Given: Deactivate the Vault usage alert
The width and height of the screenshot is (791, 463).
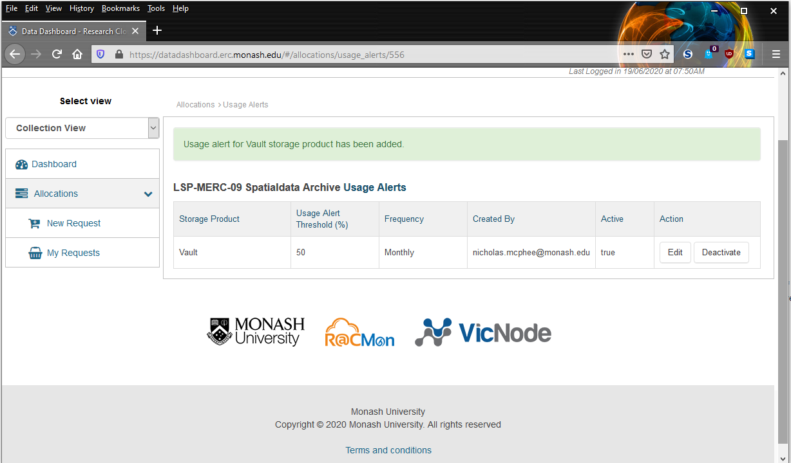Looking at the screenshot, I should click(721, 252).
